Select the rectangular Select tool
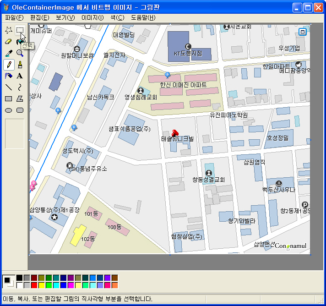 (x=20, y=30)
